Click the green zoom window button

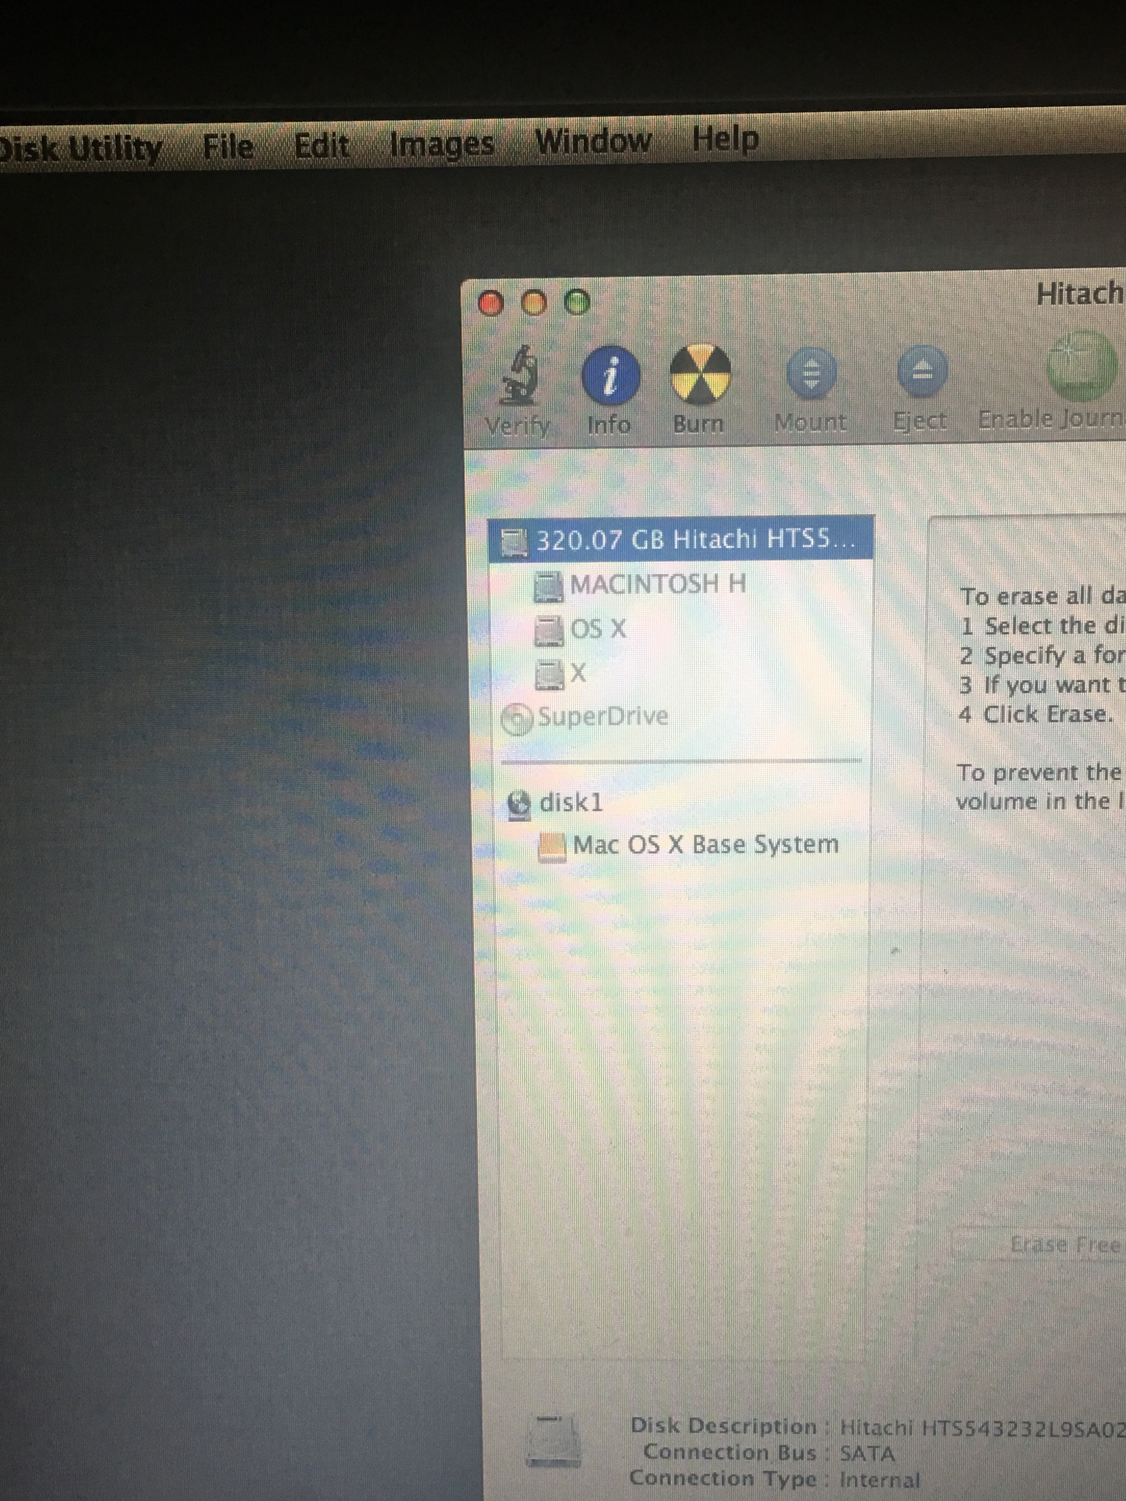click(578, 302)
